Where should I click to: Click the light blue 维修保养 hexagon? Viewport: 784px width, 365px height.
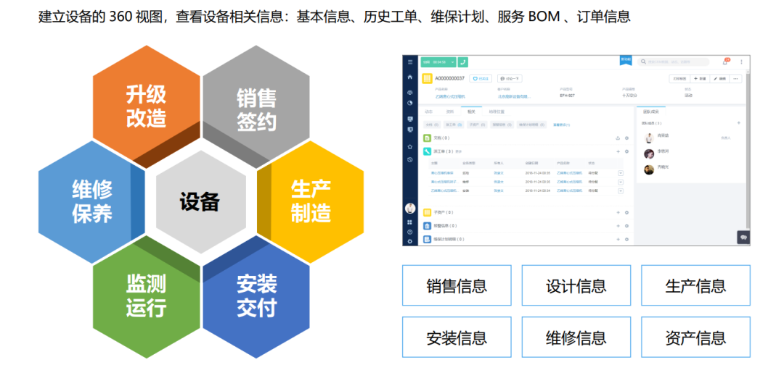(91, 202)
